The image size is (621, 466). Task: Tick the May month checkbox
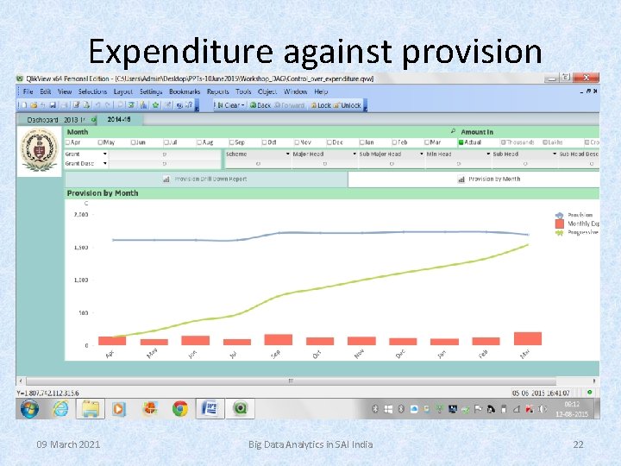tap(100, 142)
